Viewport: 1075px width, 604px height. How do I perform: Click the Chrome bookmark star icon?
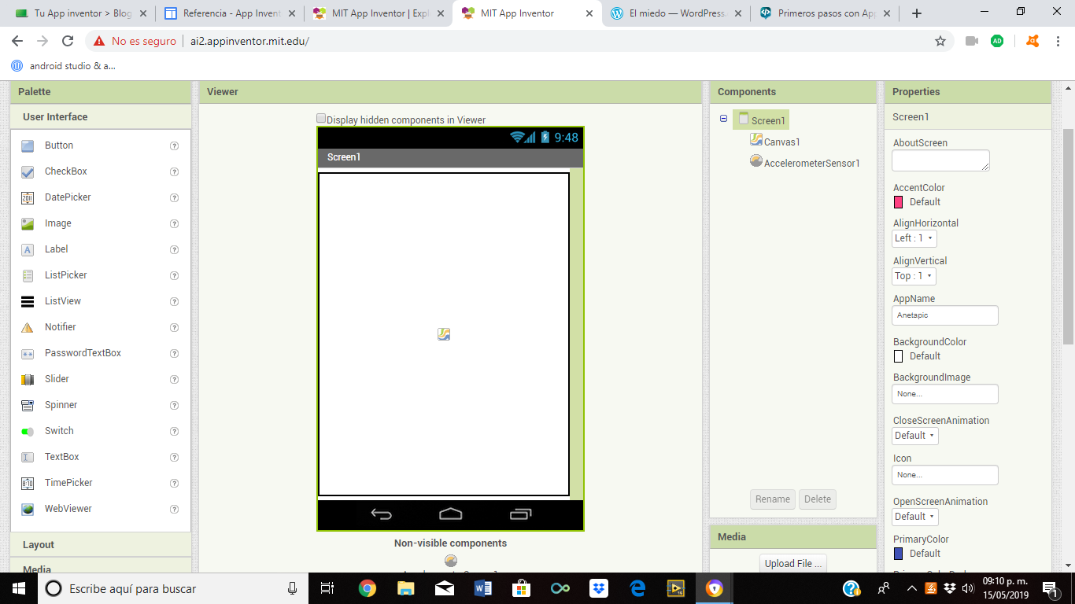(x=940, y=41)
